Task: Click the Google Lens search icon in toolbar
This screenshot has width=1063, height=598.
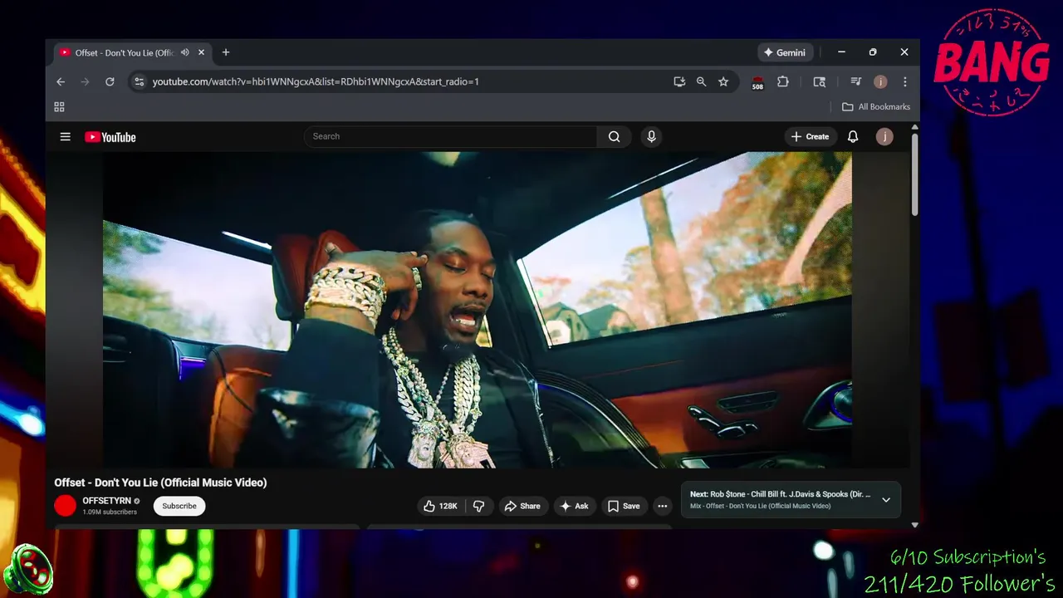Action: point(820,81)
